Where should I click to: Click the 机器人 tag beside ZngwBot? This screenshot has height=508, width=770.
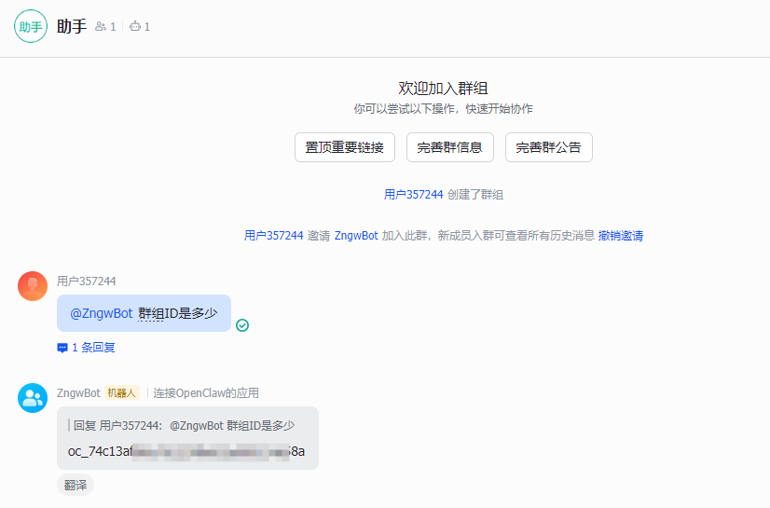[x=122, y=393]
